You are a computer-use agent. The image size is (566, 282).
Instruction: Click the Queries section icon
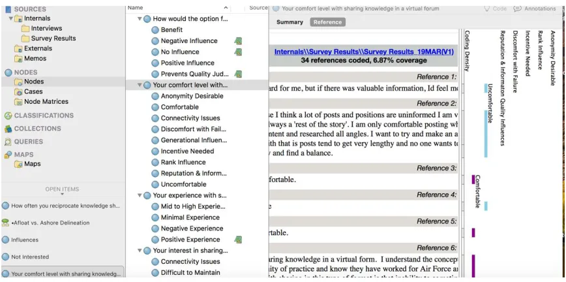8,142
